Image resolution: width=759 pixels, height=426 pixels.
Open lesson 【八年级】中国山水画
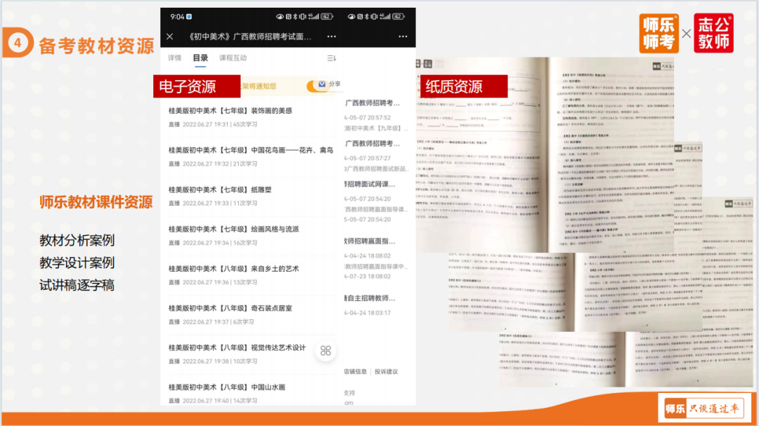click(x=227, y=387)
